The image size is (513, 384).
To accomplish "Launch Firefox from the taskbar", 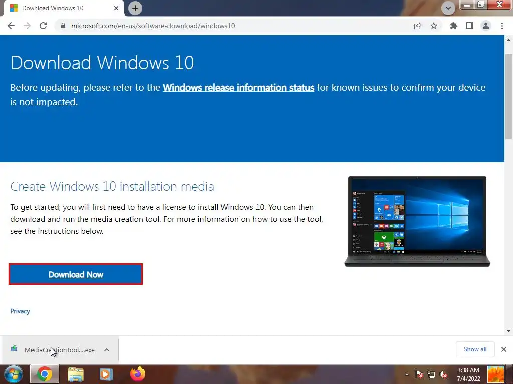I will click(x=138, y=374).
